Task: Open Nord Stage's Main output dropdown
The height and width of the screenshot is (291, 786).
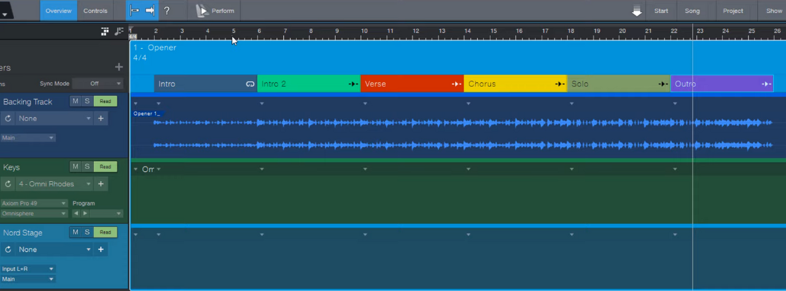Action: [x=28, y=279]
